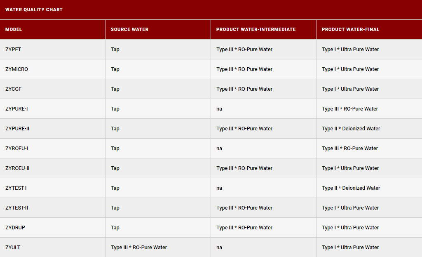
Task: Select the ZYROEU-II model name
Action: click(x=17, y=168)
